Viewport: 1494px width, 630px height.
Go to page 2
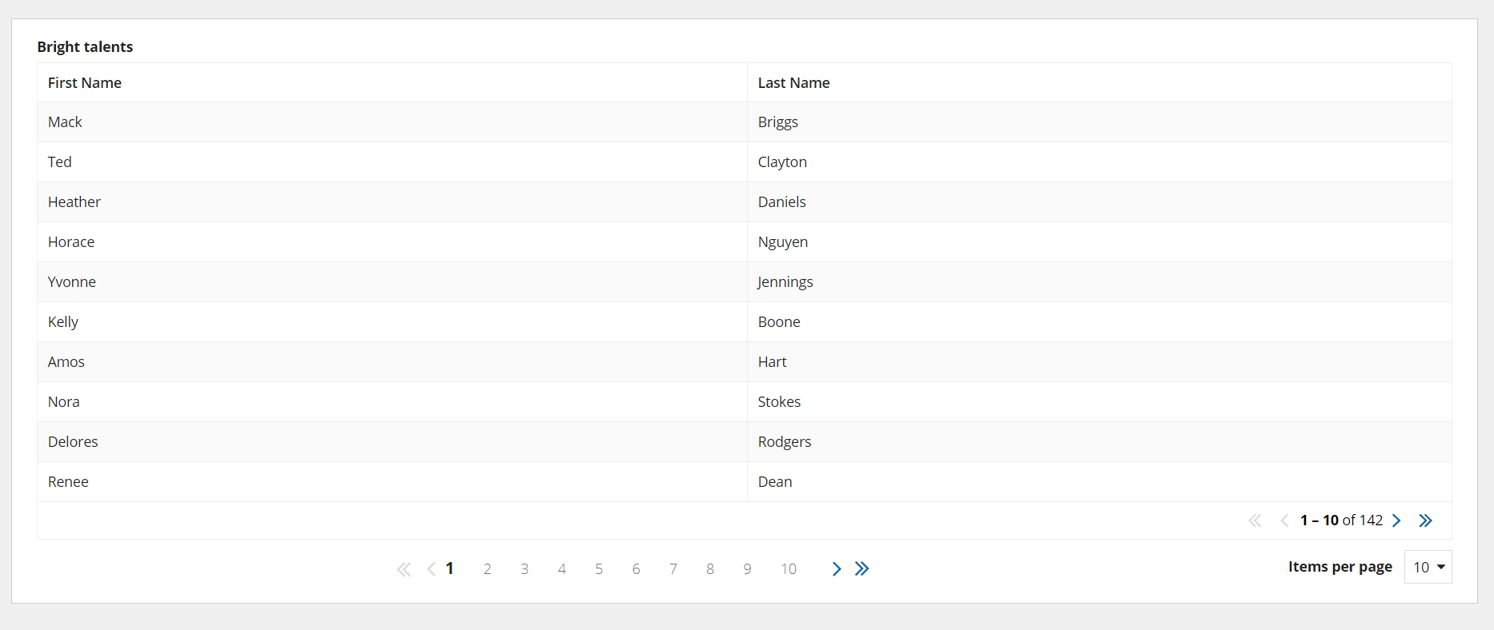(487, 568)
